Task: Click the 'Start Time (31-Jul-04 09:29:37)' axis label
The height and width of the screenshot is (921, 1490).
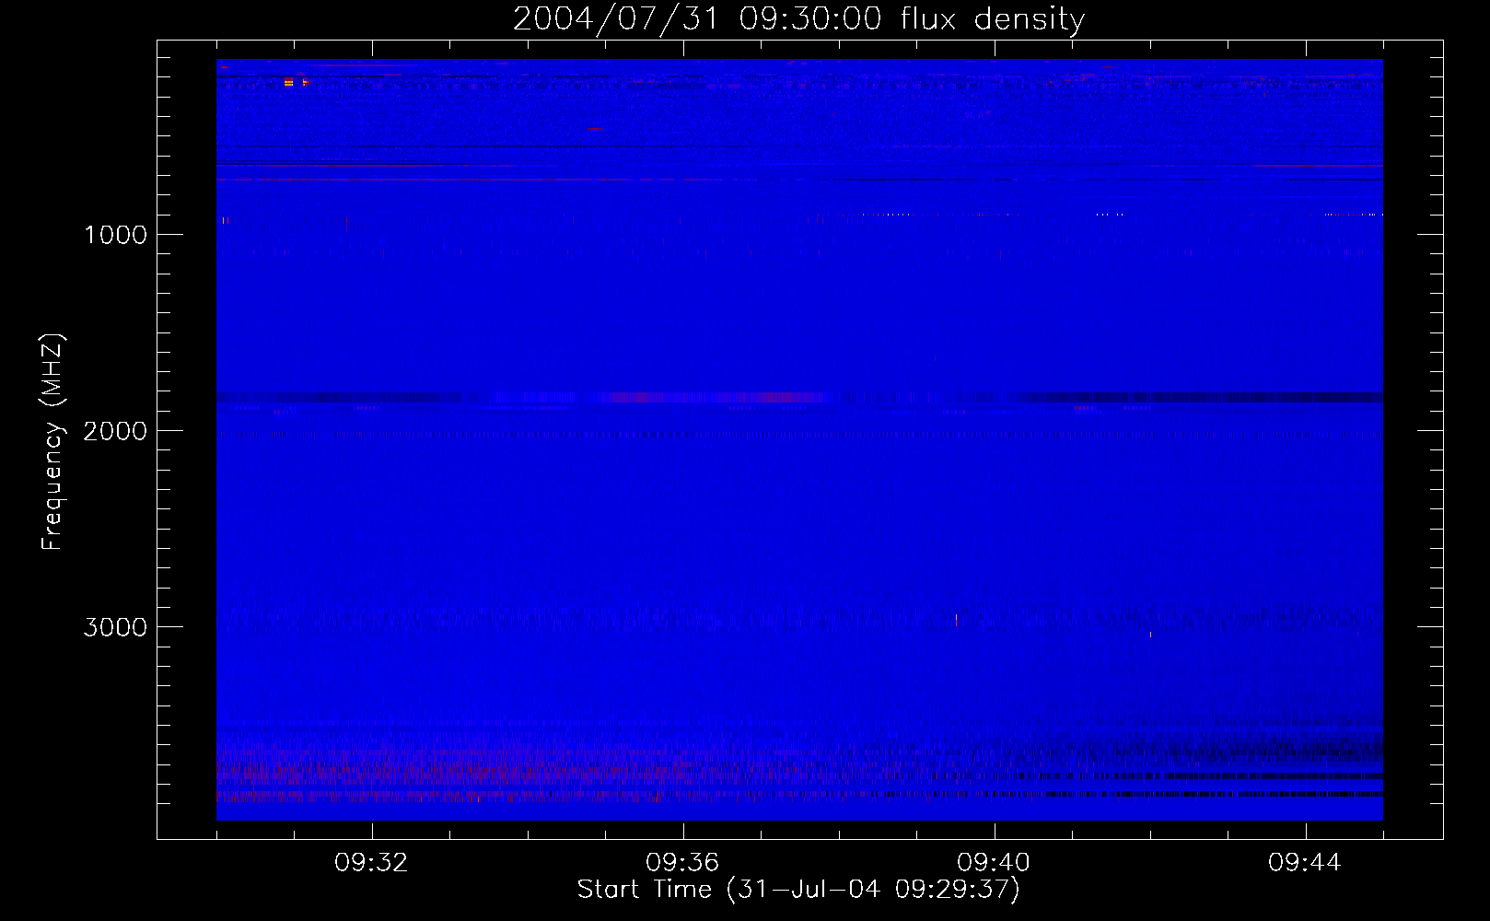Action: pos(798,890)
